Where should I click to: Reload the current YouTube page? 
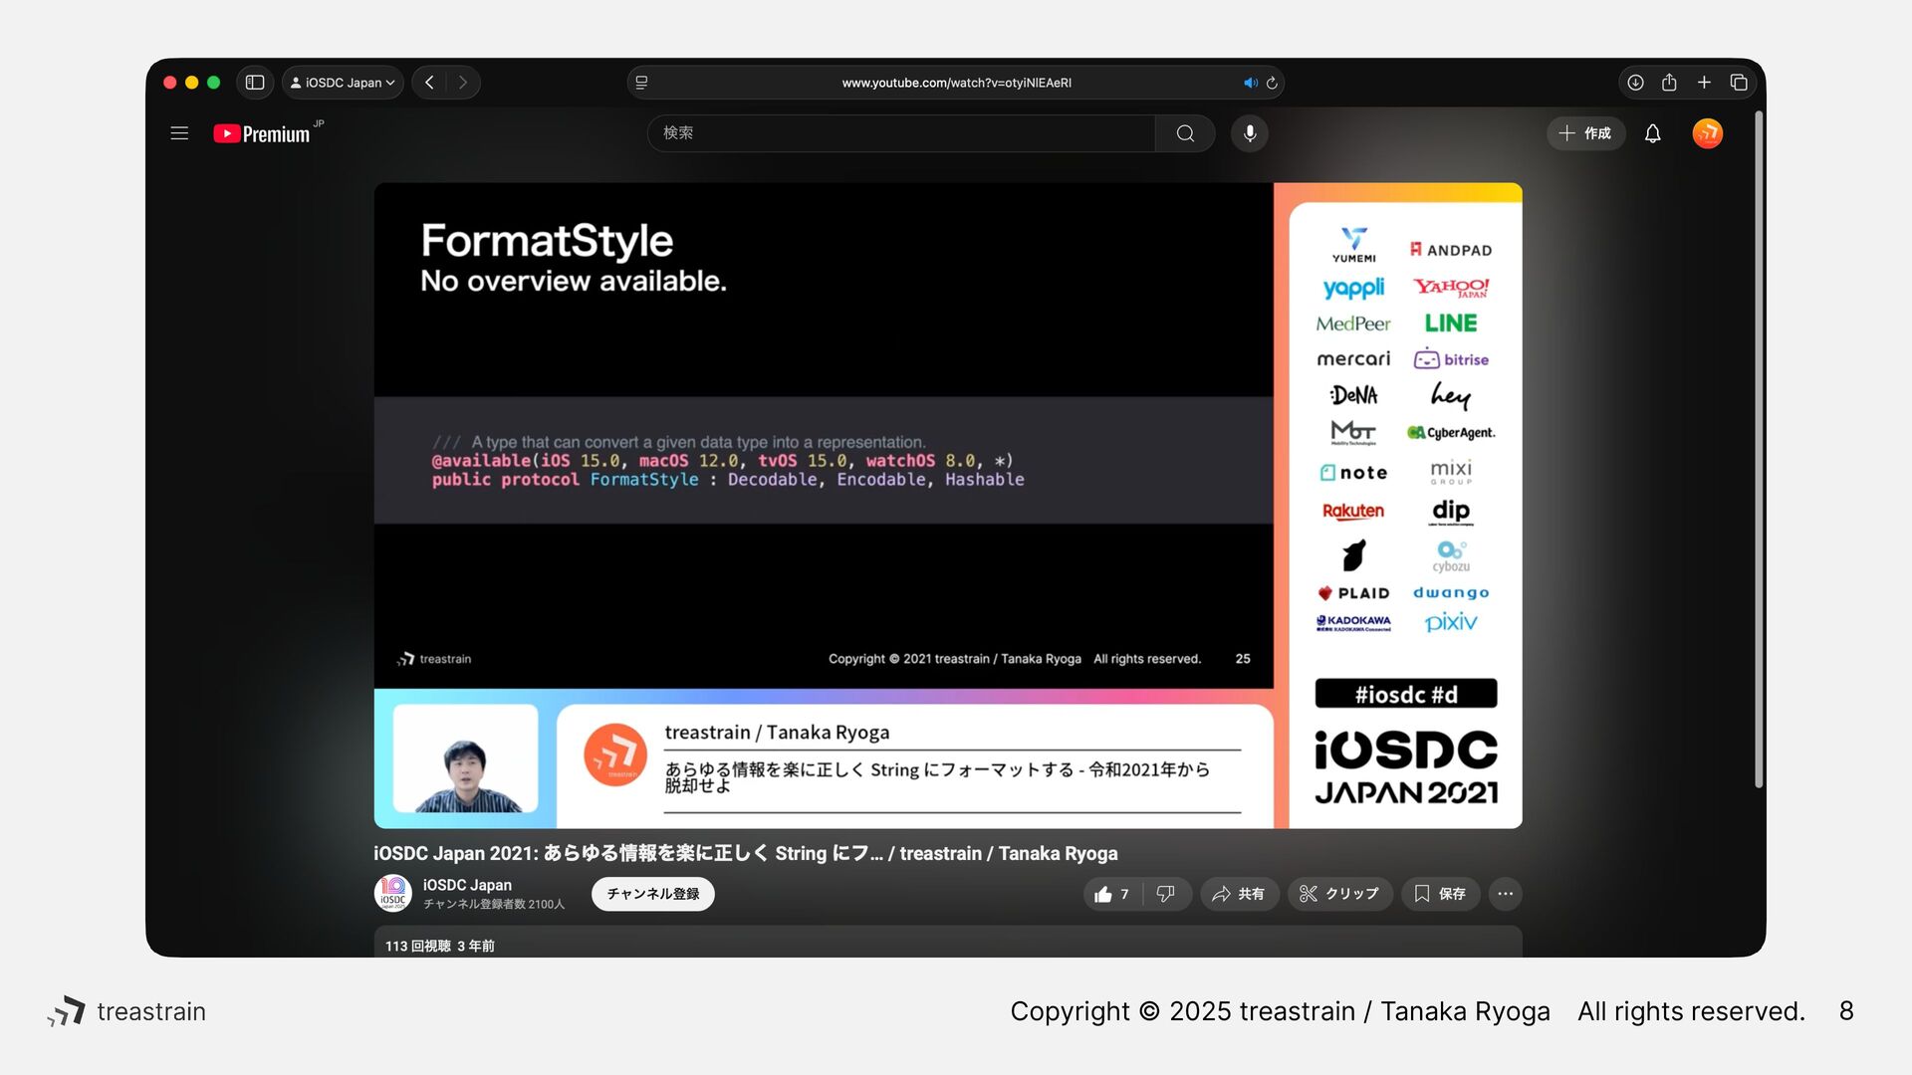[x=1272, y=83]
